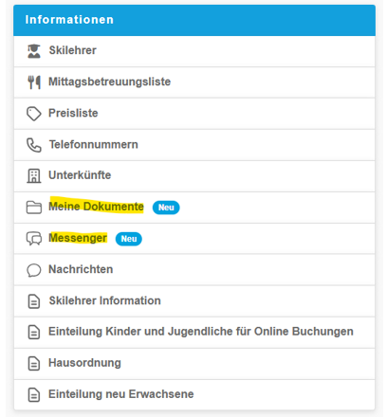Click the telephone handset icon
The height and width of the screenshot is (417, 387).
coord(34,145)
